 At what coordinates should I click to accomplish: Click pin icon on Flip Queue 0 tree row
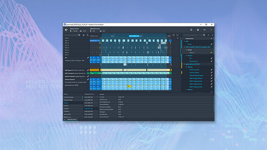tap(211, 61)
